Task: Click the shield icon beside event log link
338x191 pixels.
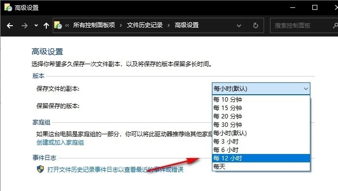Action: [40, 169]
